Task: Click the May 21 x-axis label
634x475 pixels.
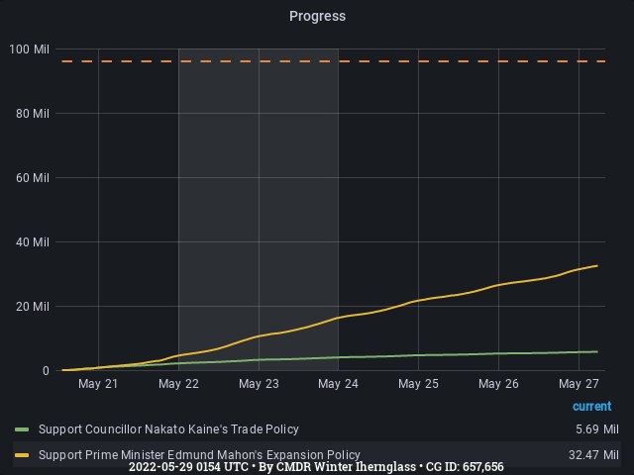Action: tap(98, 384)
